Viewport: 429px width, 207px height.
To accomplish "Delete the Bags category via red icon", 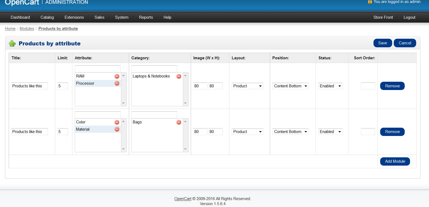I will coord(179,122).
